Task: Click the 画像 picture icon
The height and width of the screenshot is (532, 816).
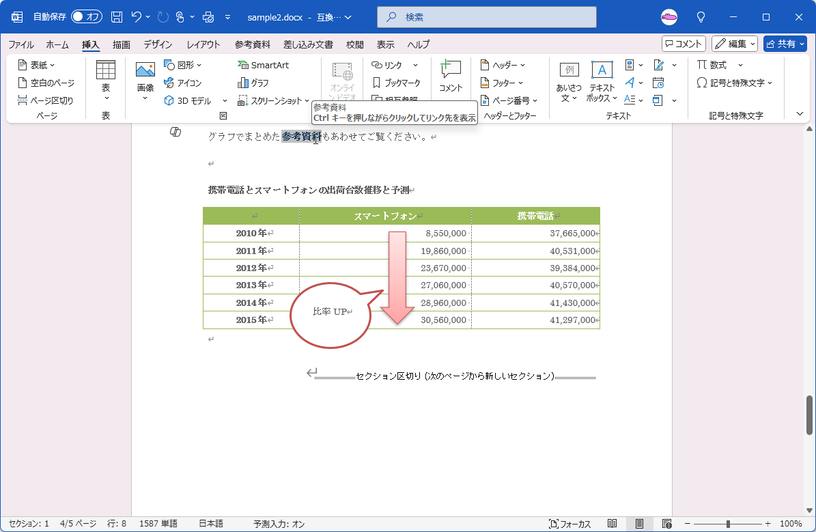Action: [145, 70]
